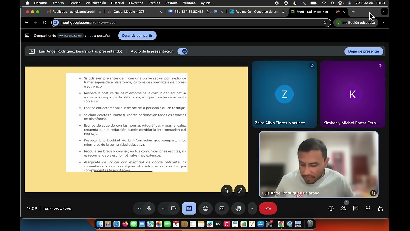The image size is (410, 231).
Task: Mute the microphone in Meet toolbar
Action: (149, 209)
